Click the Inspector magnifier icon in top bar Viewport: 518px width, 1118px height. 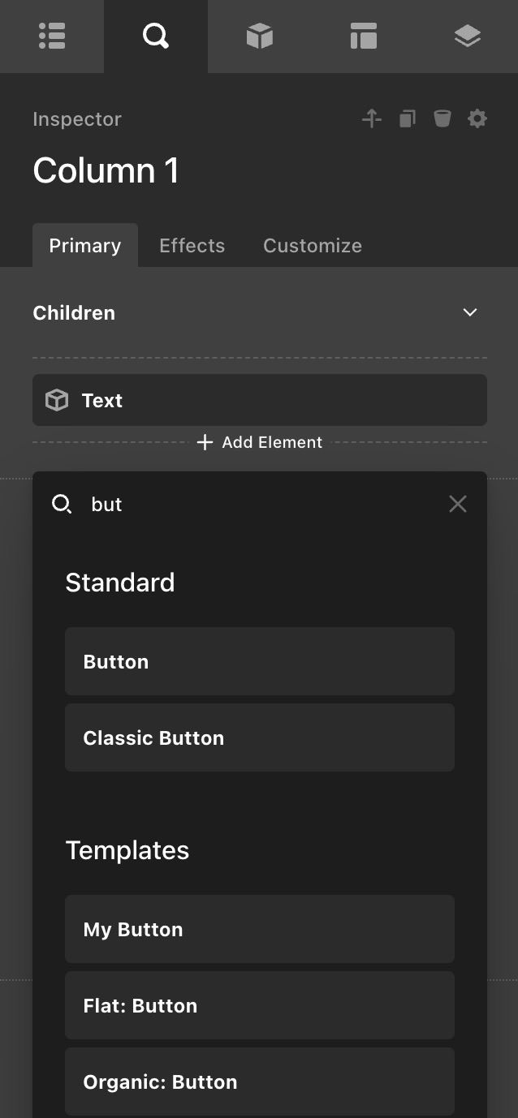[x=155, y=37]
